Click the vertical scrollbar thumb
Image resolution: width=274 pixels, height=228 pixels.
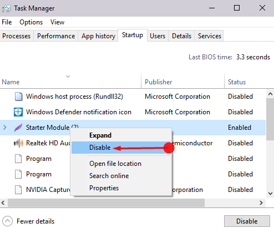click(270, 119)
